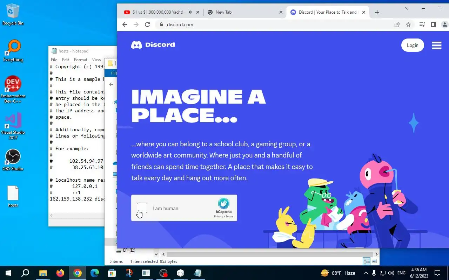449x280 pixels.
Task: Expand the Chrome tab search chevron
Action: click(x=407, y=8)
